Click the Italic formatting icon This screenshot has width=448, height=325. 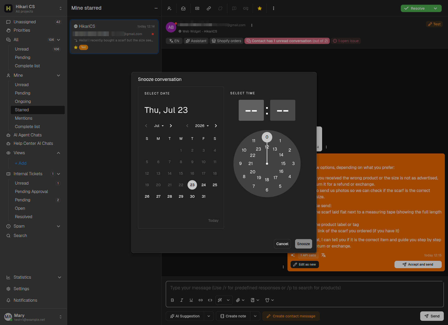[182, 300]
